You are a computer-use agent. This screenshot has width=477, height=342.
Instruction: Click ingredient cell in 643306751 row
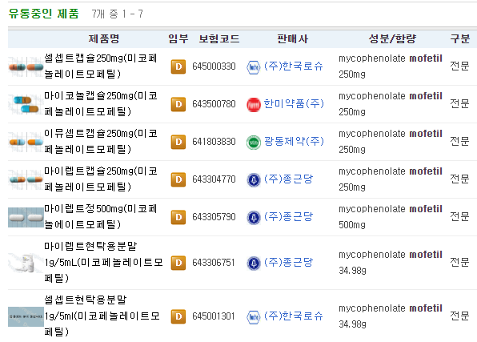click(x=391, y=263)
